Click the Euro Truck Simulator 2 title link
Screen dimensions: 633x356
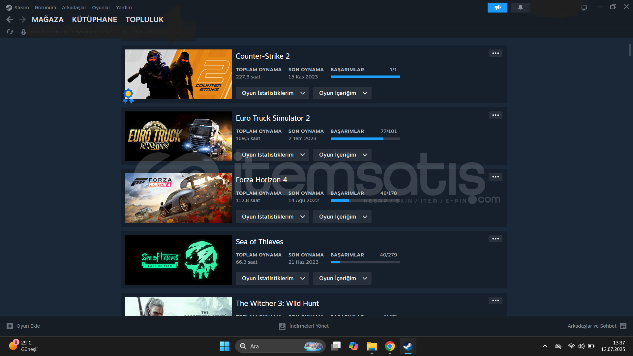273,118
